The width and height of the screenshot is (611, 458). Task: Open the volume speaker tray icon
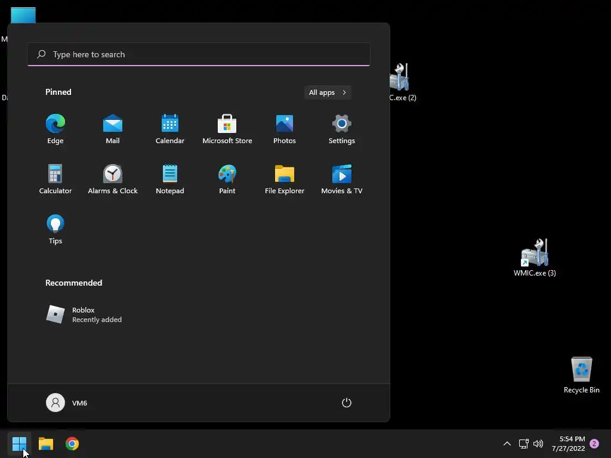(538, 444)
